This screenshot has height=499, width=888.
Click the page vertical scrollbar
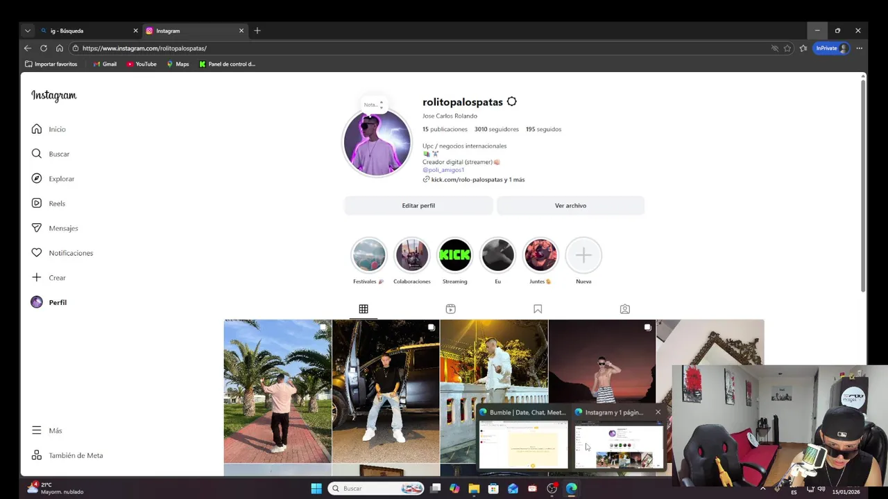(863, 187)
